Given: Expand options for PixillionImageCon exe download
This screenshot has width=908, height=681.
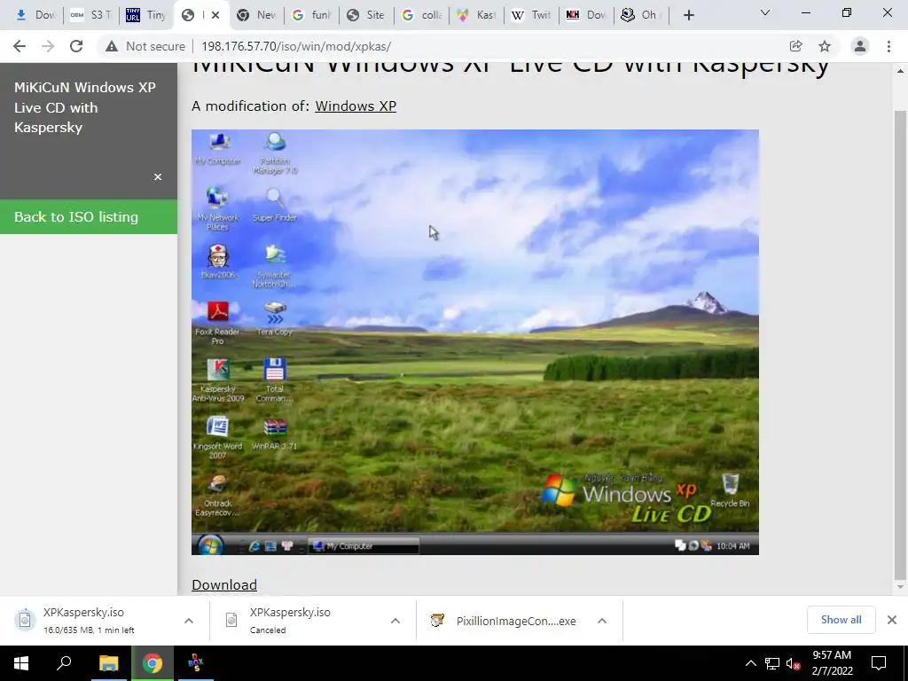Looking at the screenshot, I should [x=602, y=620].
